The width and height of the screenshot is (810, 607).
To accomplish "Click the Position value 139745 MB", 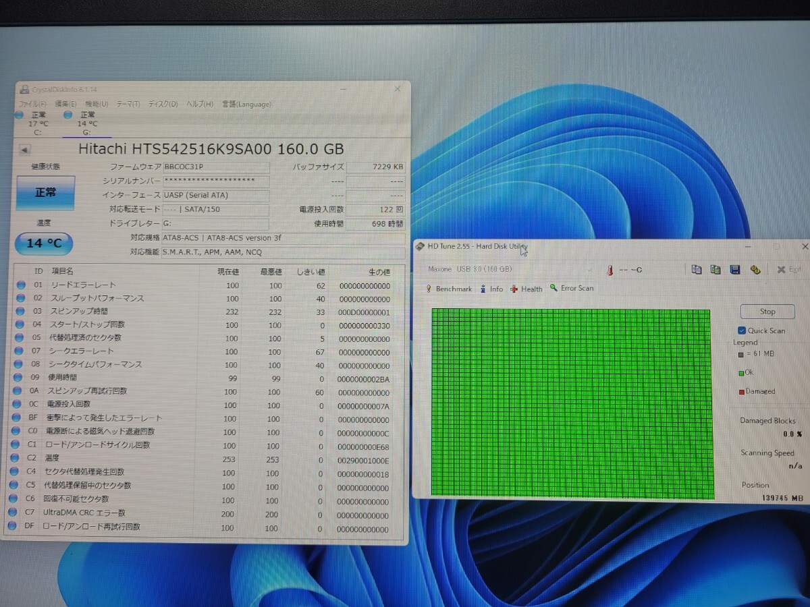I will [x=782, y=498].
